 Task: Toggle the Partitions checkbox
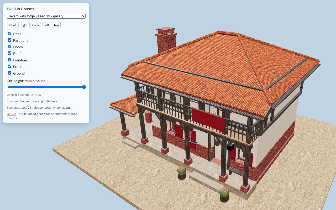pos(9,40)
